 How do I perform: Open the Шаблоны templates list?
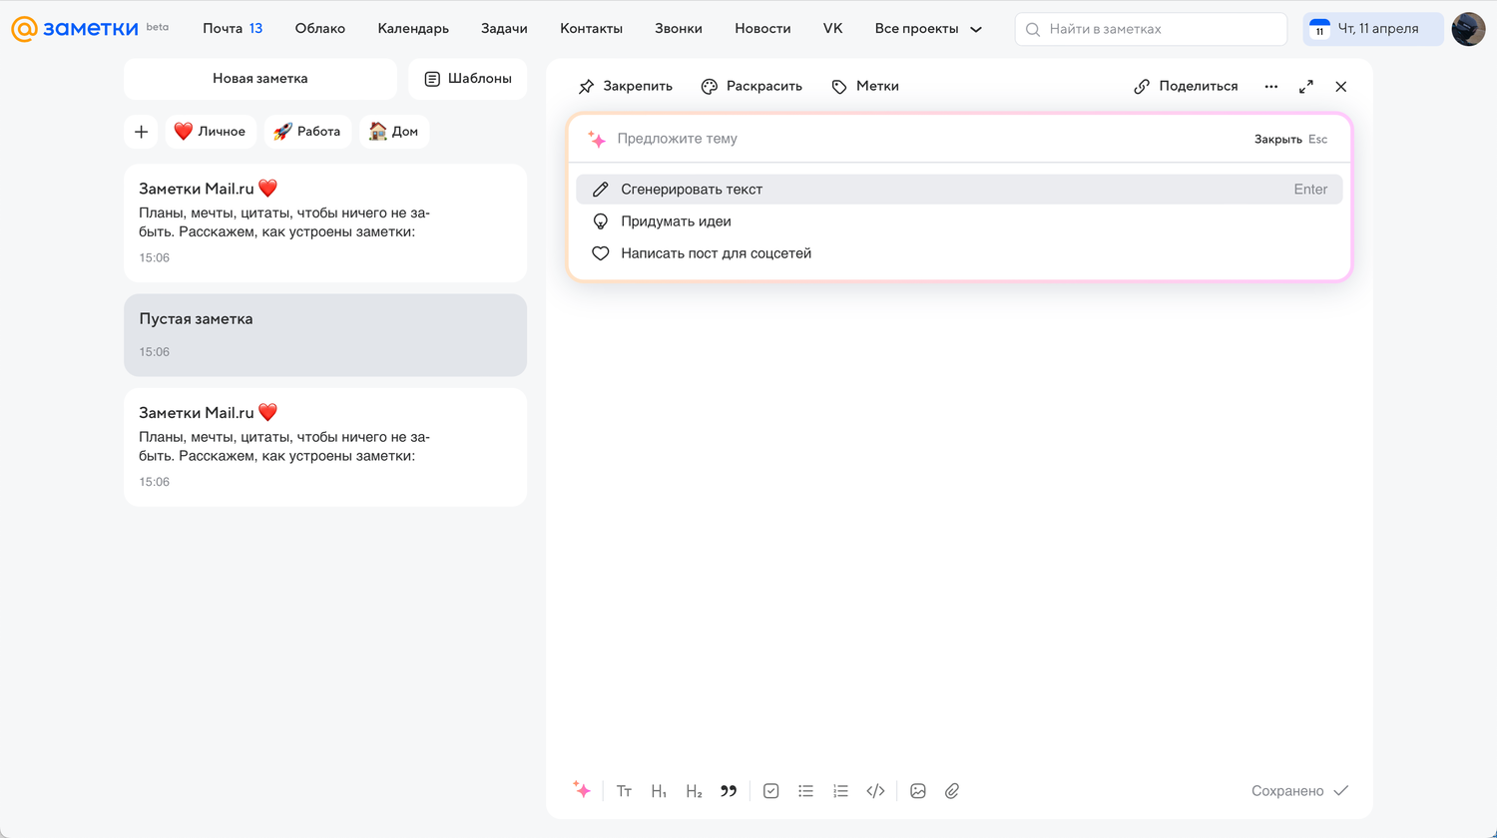tap(467, 79)
